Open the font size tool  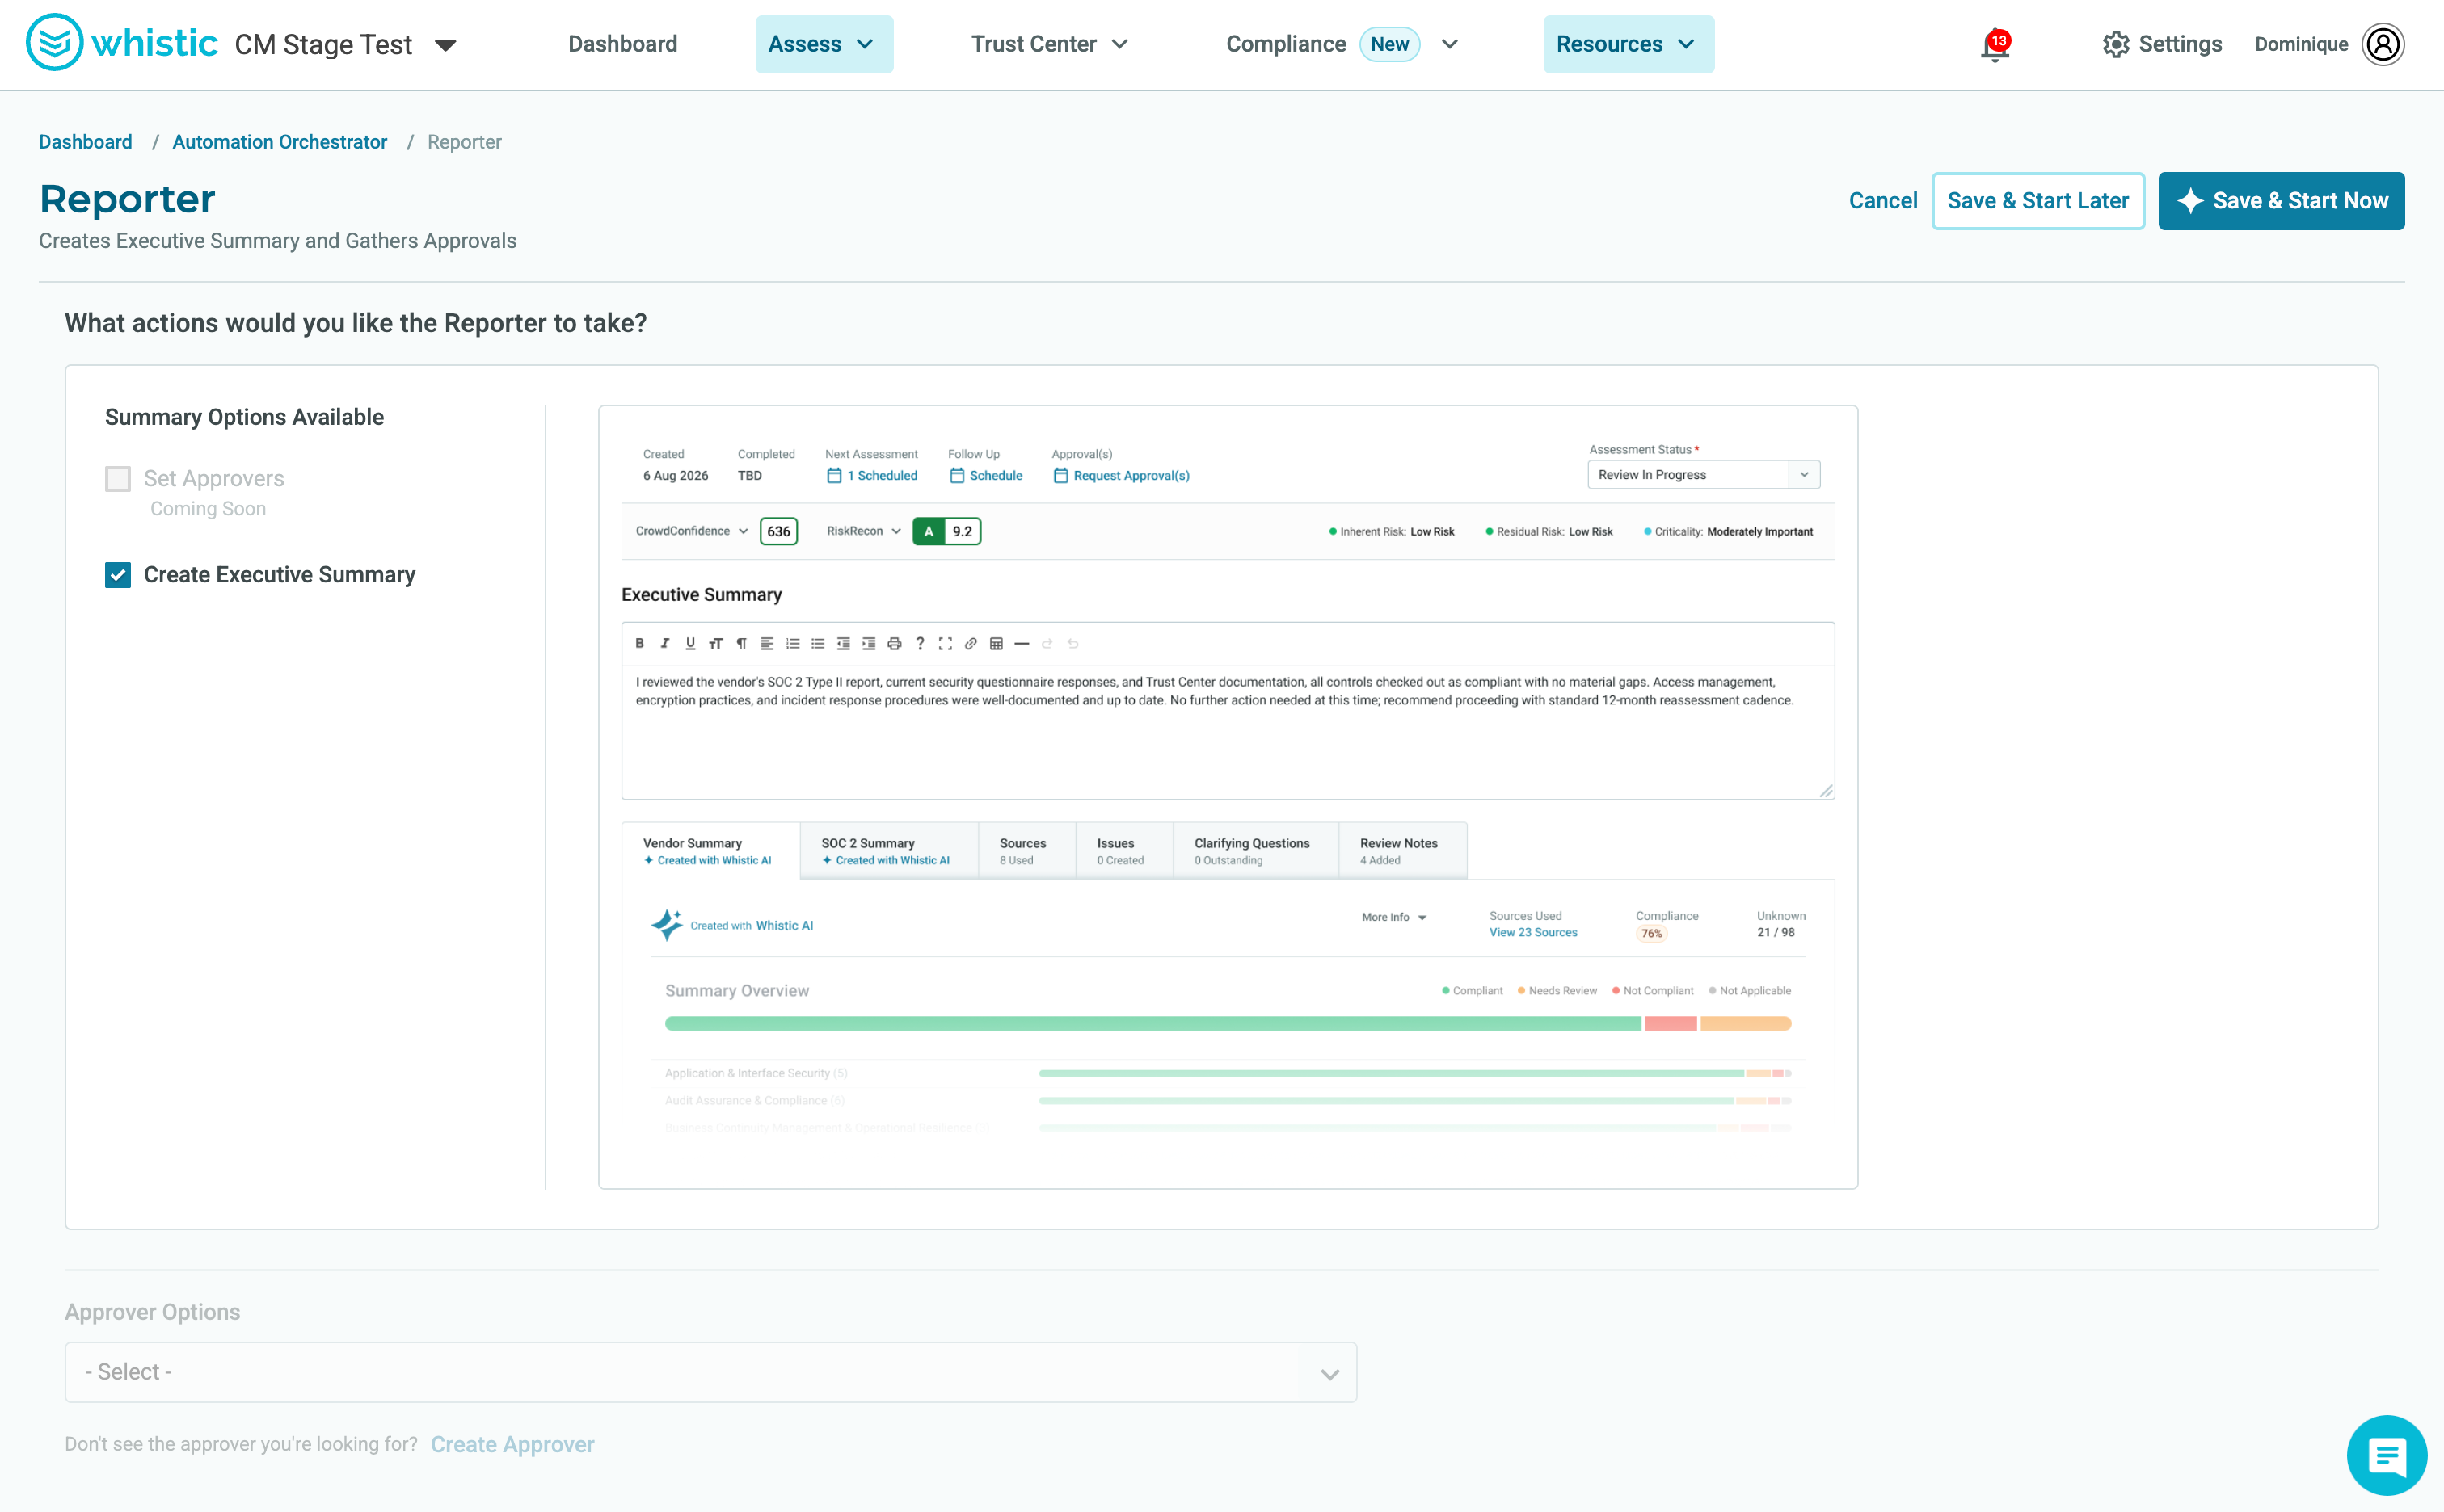[x=715, y=643]
